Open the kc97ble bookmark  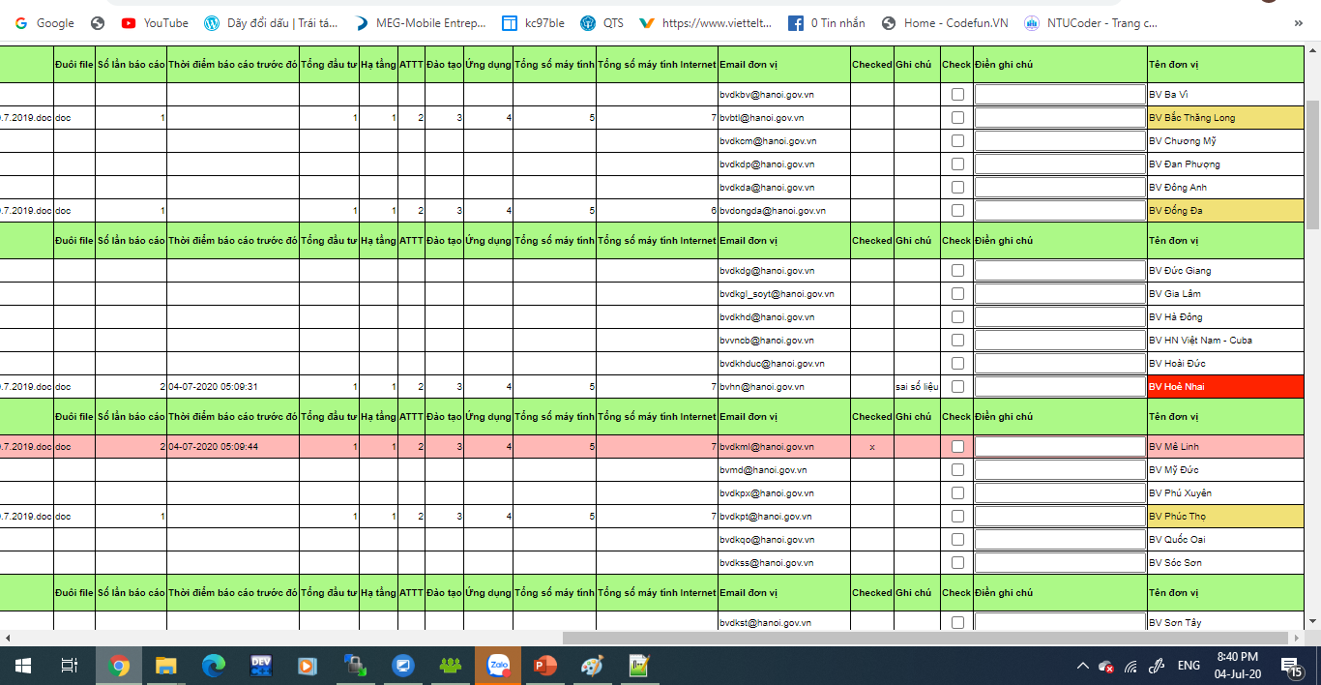tap(534, 23)
